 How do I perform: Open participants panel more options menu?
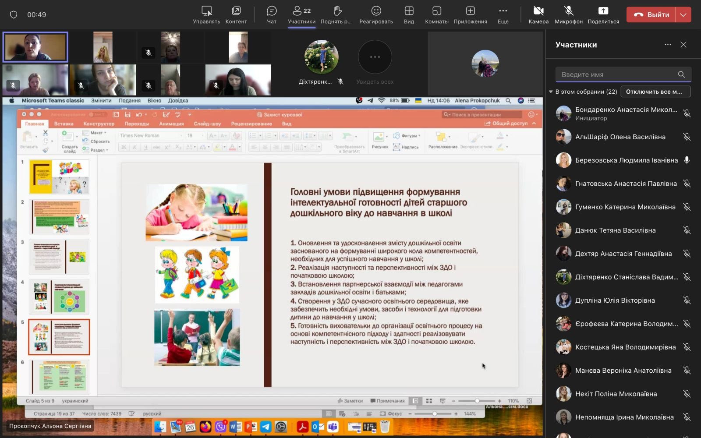click(668, 45)
